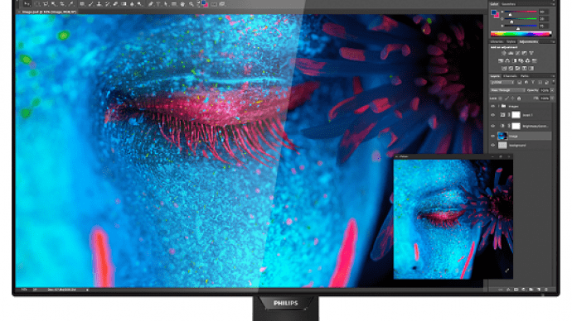Toggle lock image pixels brush icon
The image size is (572, 321).
coord(507,98)
